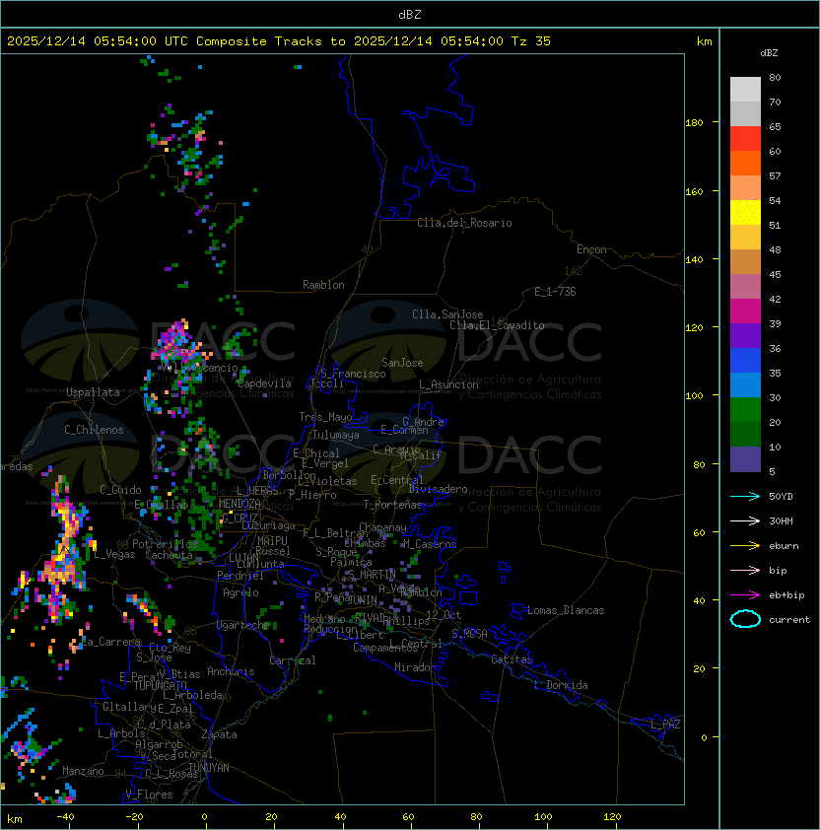Click the magenta legend swatch near 42
Screen dimensions: 820x830
point(745,311)
